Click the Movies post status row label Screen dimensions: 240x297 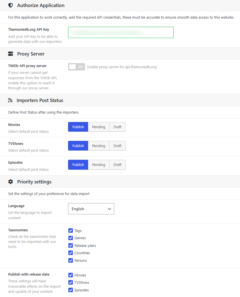pos(14,125)
